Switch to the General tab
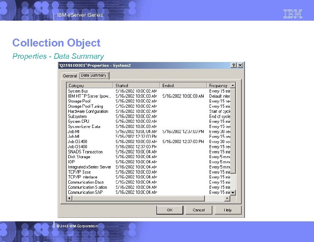314x242 pixels. coord(70,76)
